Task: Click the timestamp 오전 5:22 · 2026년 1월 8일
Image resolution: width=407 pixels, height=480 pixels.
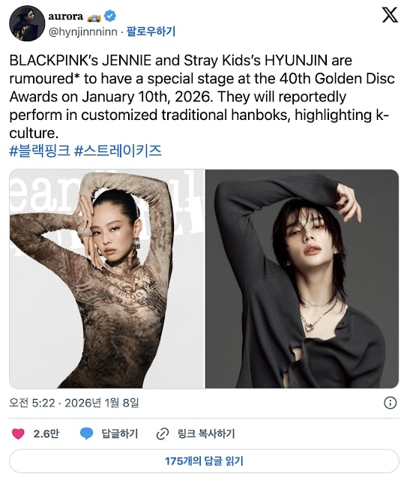Action: coord(74,403)
